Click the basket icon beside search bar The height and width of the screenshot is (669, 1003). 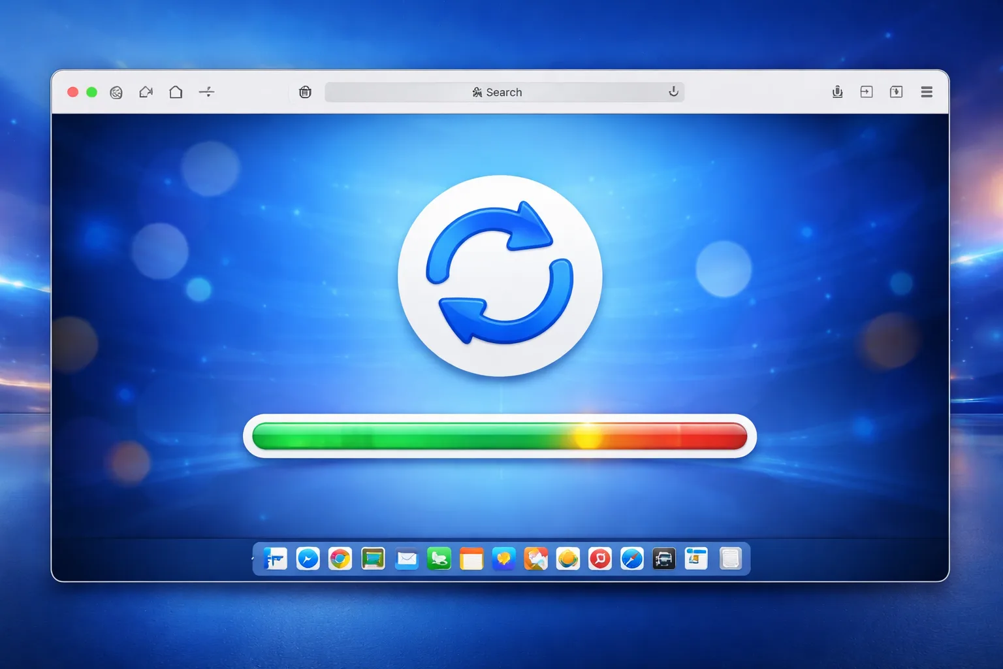click(305, 92)
